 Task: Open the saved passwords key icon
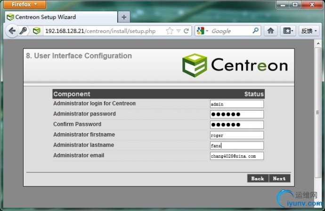coord(24,31)
